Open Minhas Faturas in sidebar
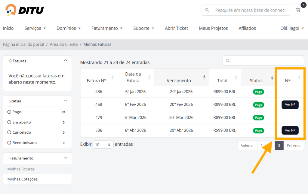Image resolution: width=308 pixels, height=194 pixels. 37,169
